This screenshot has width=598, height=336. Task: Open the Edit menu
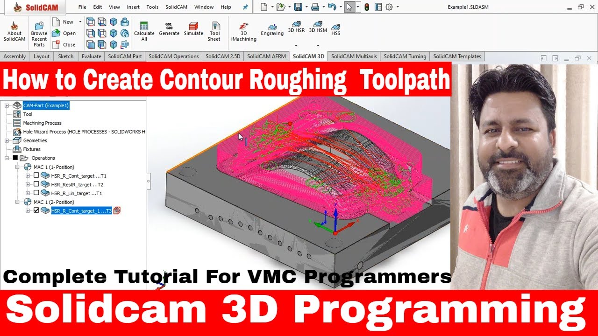pos(98,7)
